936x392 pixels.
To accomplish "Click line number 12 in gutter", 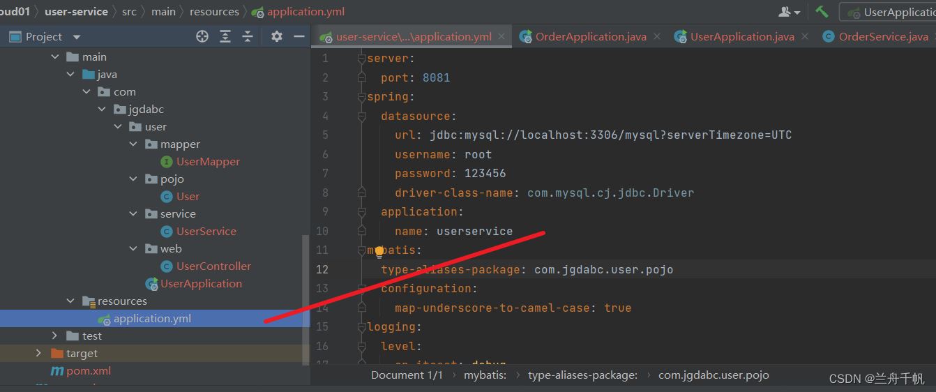I will pos(322,269).
